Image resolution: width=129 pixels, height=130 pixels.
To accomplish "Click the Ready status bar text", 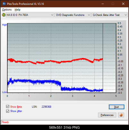I will 5,122.
